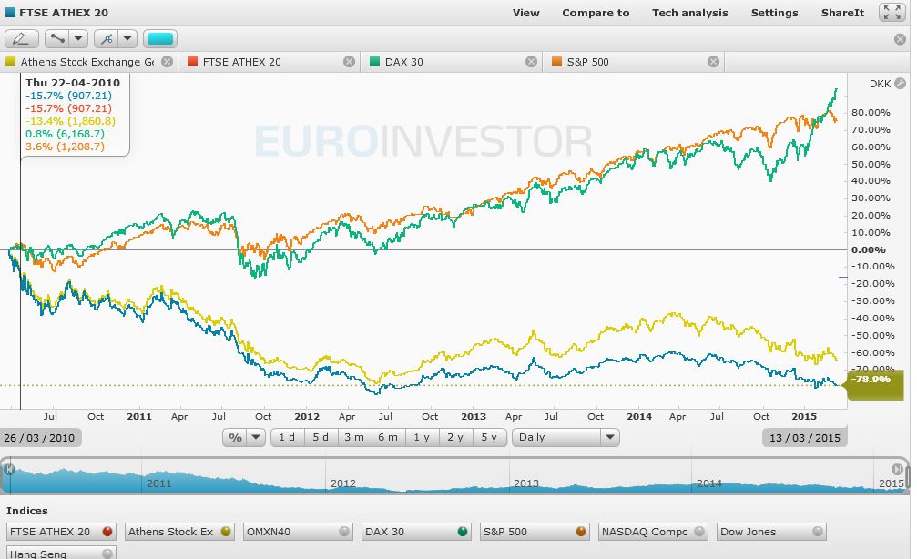Screen dimensions: 917x559
Task: Set range to 5 d
Action: [x=321, y=437]
